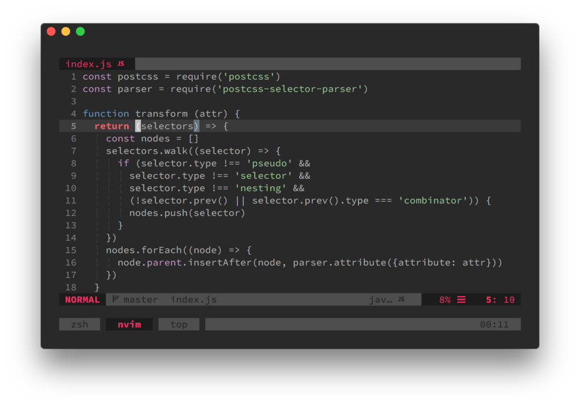Click parser.attribute on line 16
This screenshot has height=407, width=580.
coord(340,263)
